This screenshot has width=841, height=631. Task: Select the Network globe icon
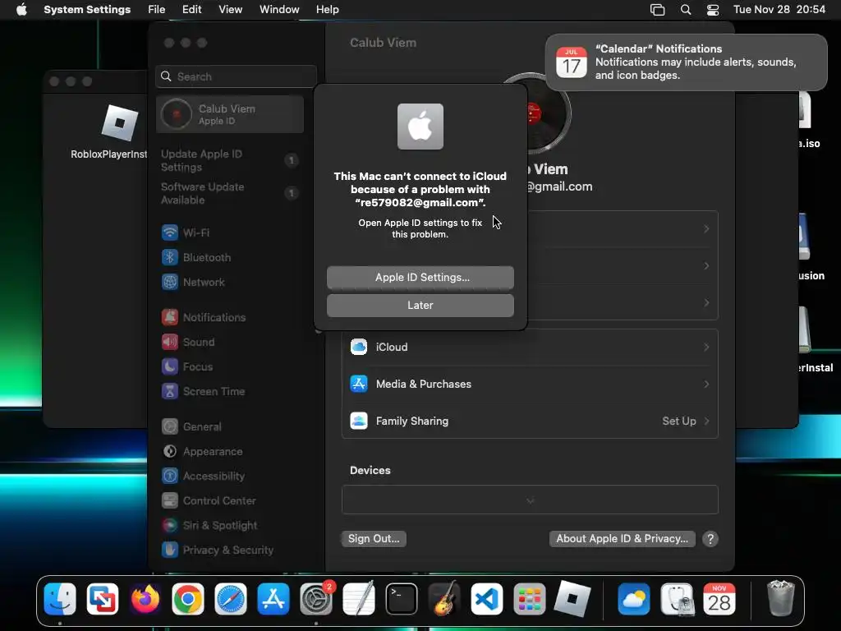[169, 282]
